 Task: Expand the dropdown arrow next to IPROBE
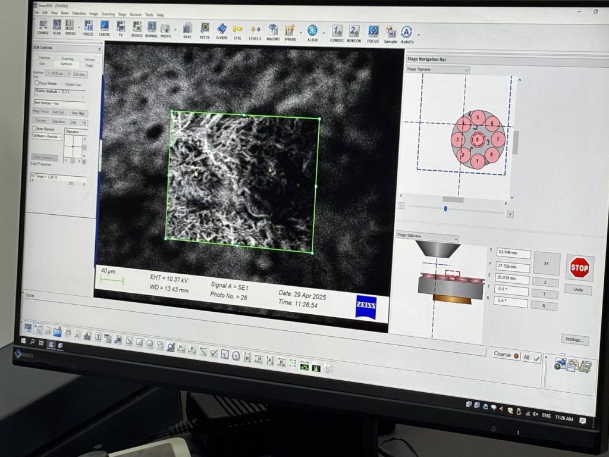(x=300, y=33)
